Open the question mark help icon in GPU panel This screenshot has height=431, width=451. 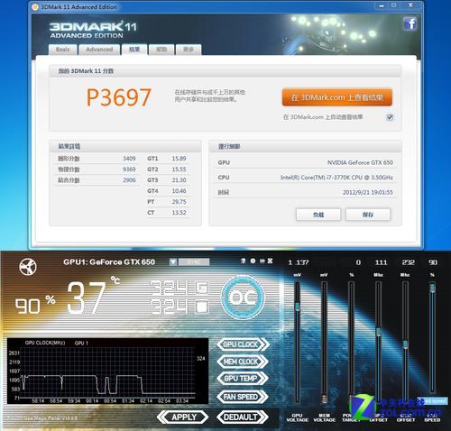coord(243,261)
